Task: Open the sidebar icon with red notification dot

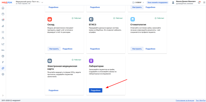Action: [x=3, y=20]
